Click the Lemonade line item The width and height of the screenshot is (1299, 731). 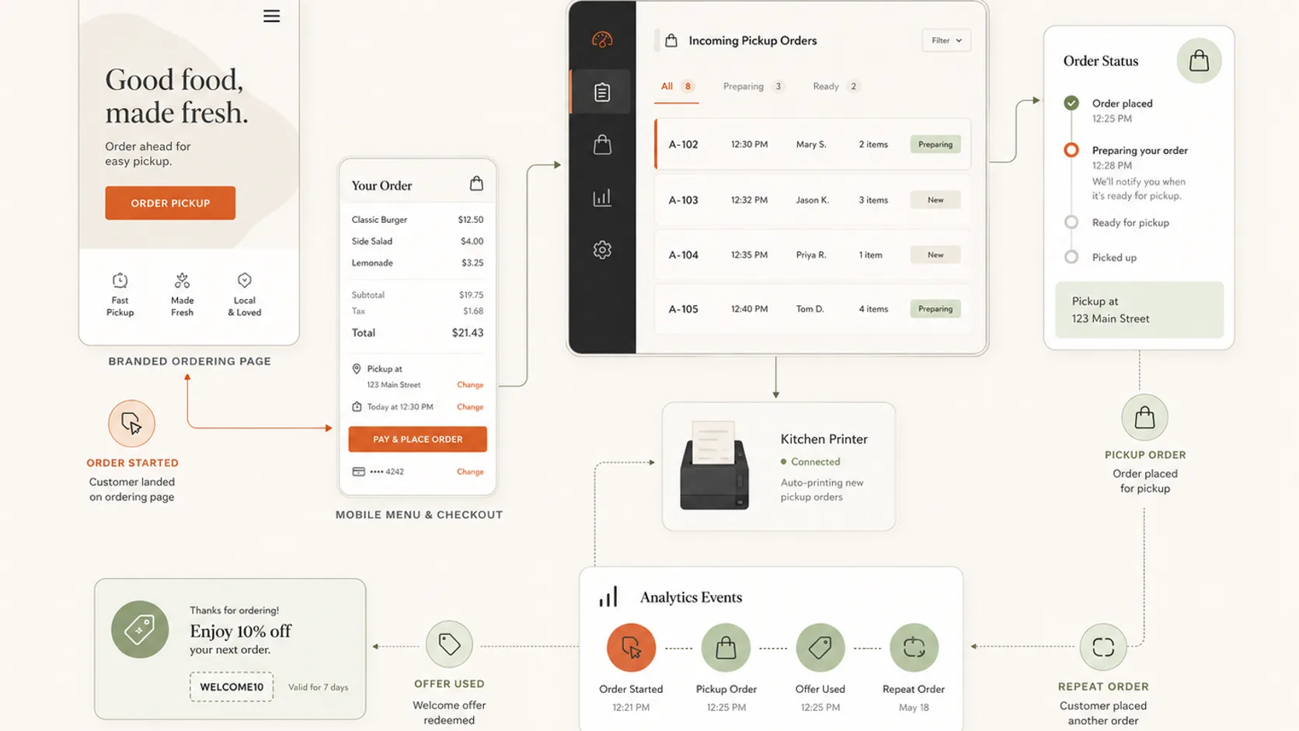[x=417, y=263]
